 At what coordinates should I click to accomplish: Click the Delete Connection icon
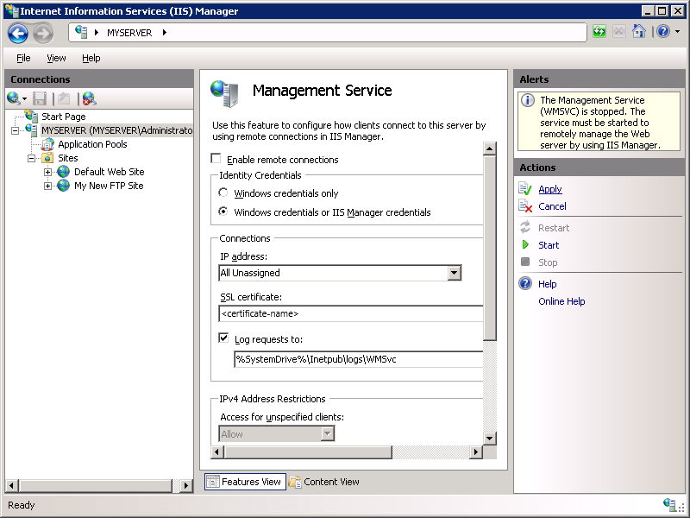pos(88,98)
